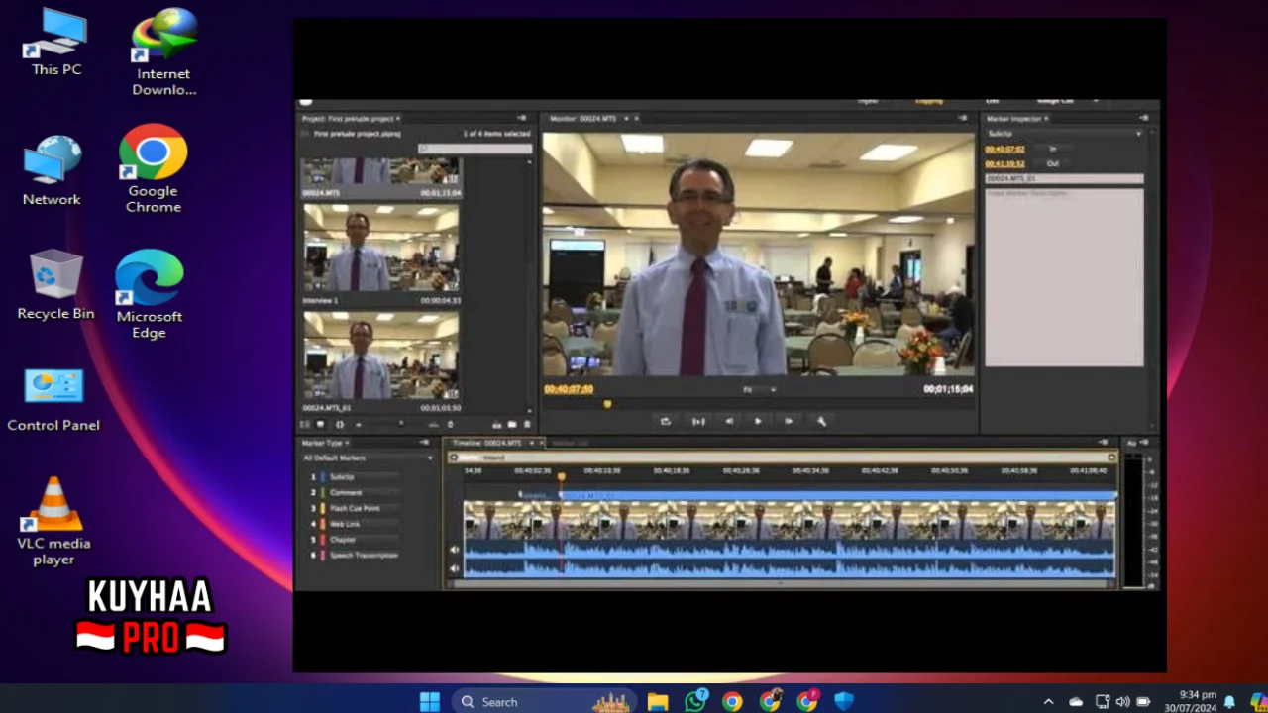Select the Timeline: 00024.MTS tab
The image size is (1268, 713).
[x=487, y=443]
